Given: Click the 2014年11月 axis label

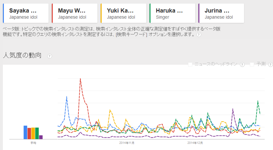Looking at the screenshot, I should (127, 143).
